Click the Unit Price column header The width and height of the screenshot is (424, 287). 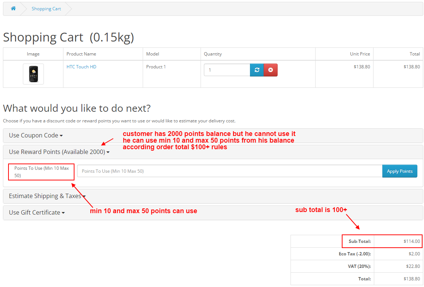click(x=359, y=54)
